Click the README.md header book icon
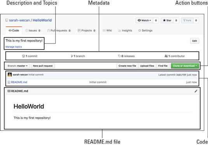Image resolution: width=208 pixels, height=145 pixels. click(x=9, y=91)
